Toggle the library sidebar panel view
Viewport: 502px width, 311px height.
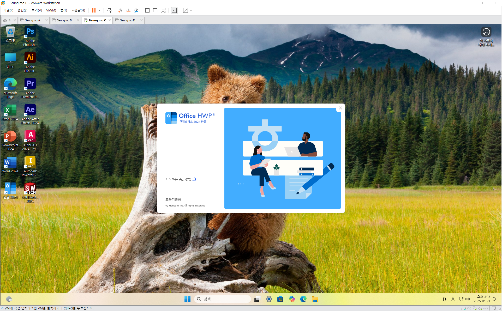point(147,10)
